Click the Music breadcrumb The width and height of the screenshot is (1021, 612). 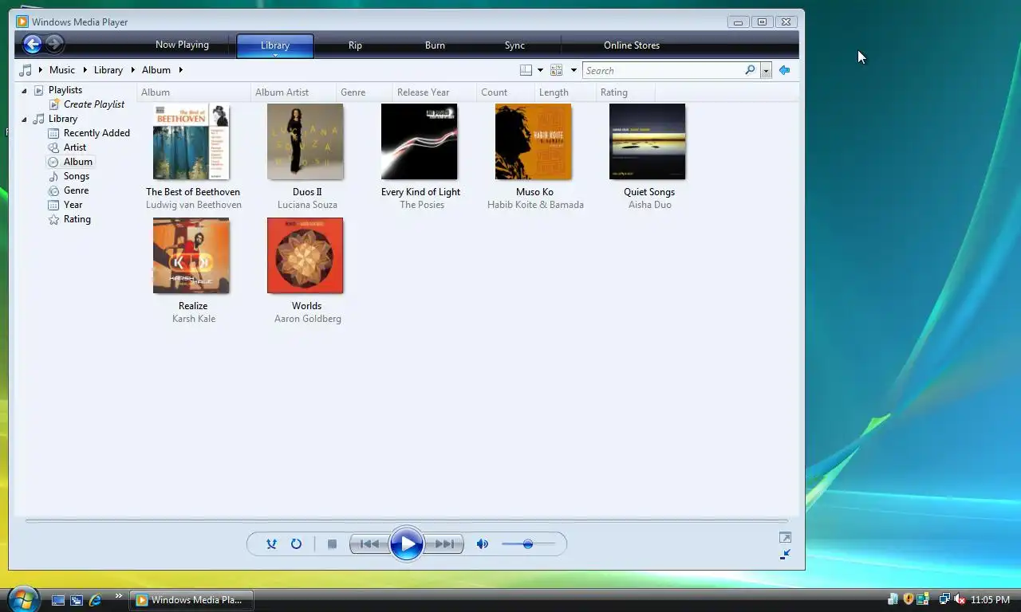[x=62, y=70]
